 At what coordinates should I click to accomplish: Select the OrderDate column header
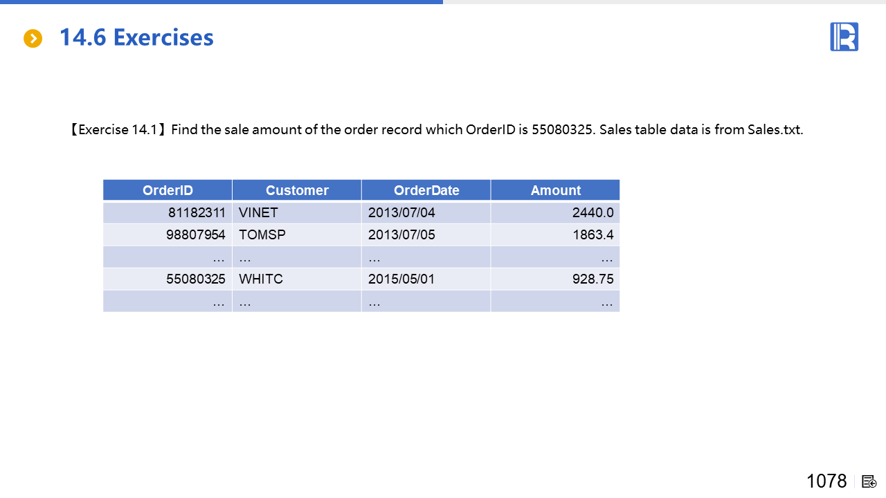(x=426, y=190)
